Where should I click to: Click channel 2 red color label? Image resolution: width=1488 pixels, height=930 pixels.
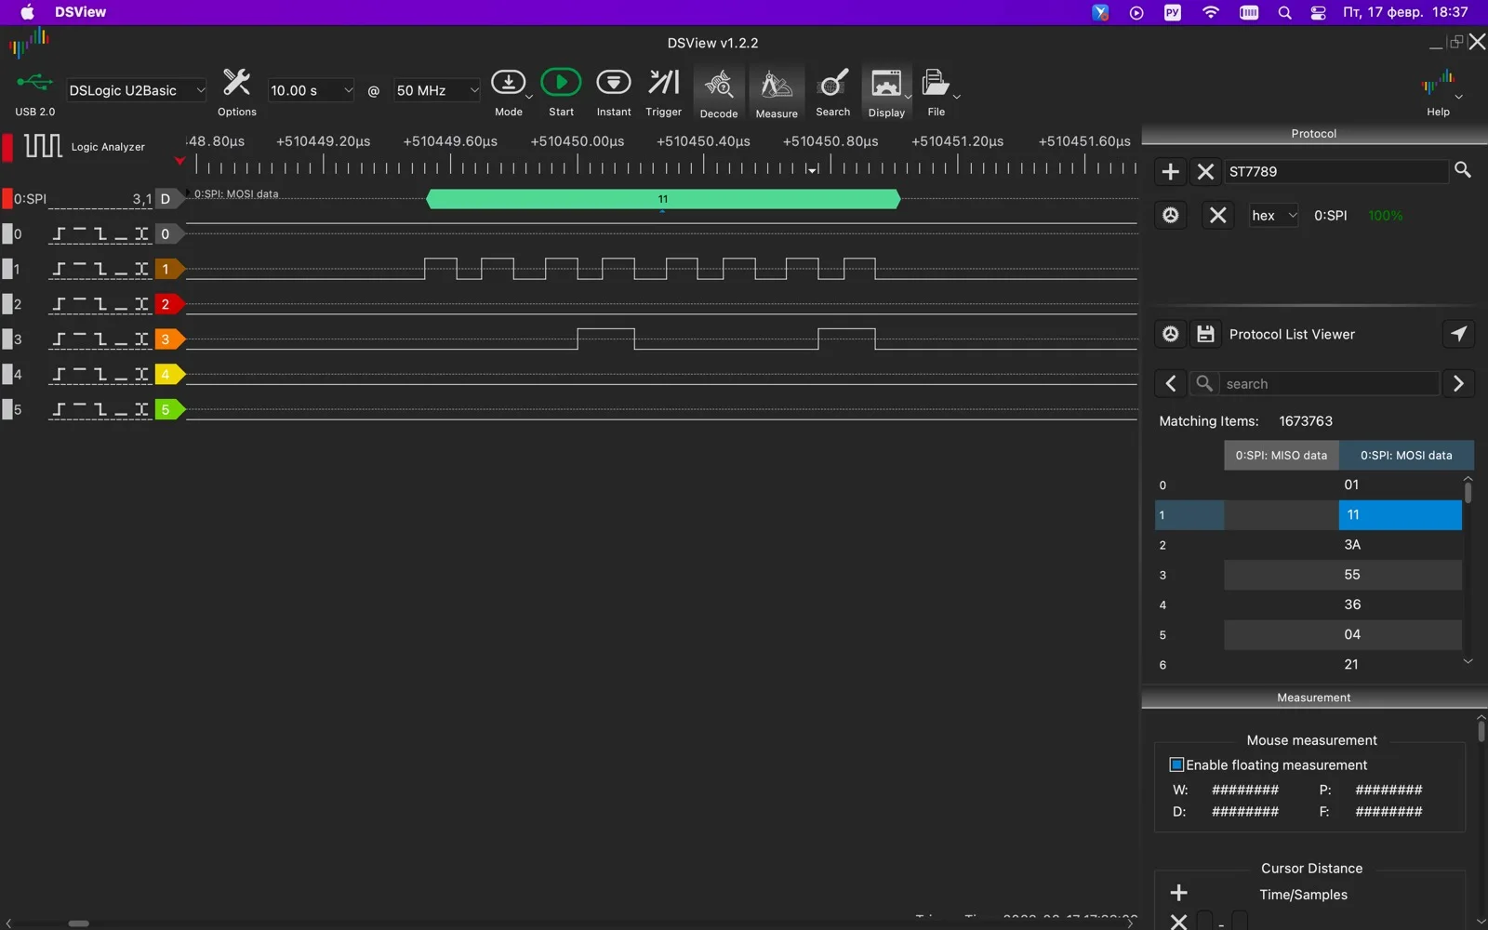tap(168, 304)
